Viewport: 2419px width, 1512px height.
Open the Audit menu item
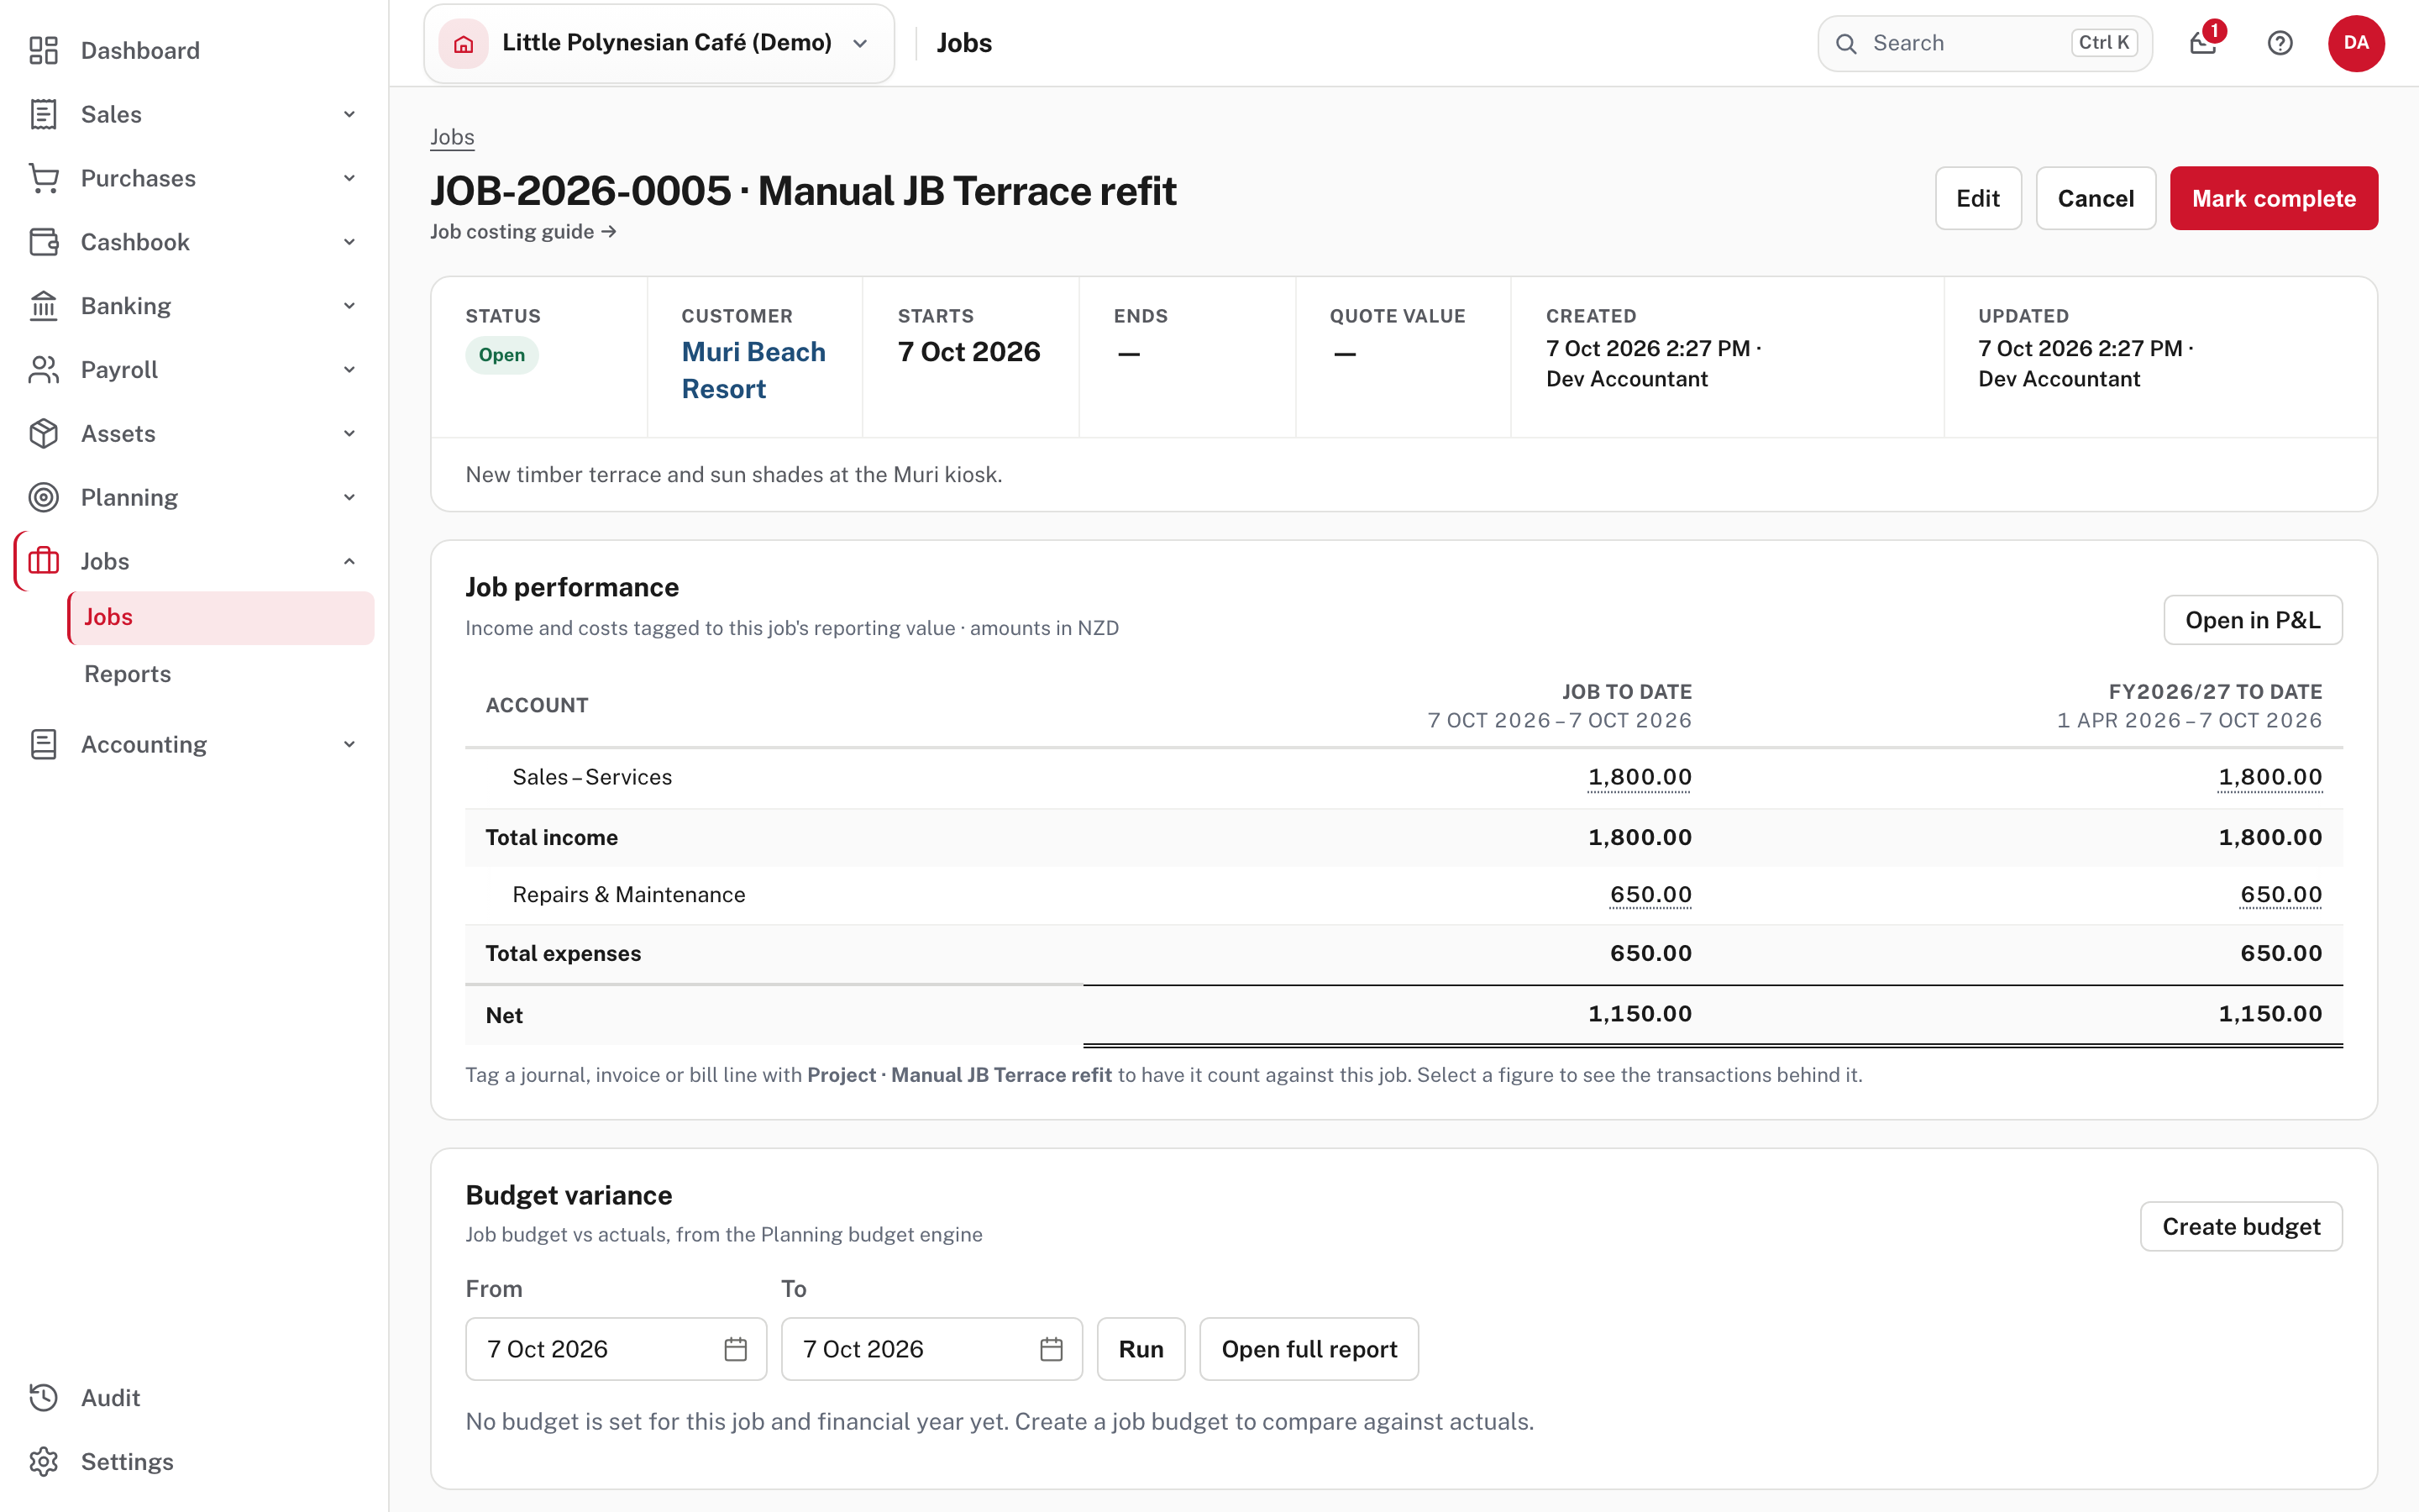(194, 1397)
